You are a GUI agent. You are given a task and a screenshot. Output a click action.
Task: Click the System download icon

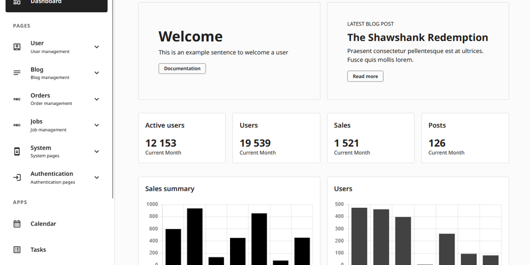(x=17, y=152)
